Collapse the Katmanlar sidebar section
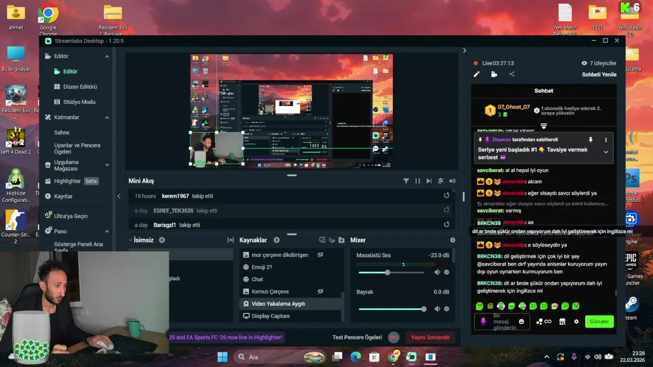The image size is (653, 367). pos(107,117)
